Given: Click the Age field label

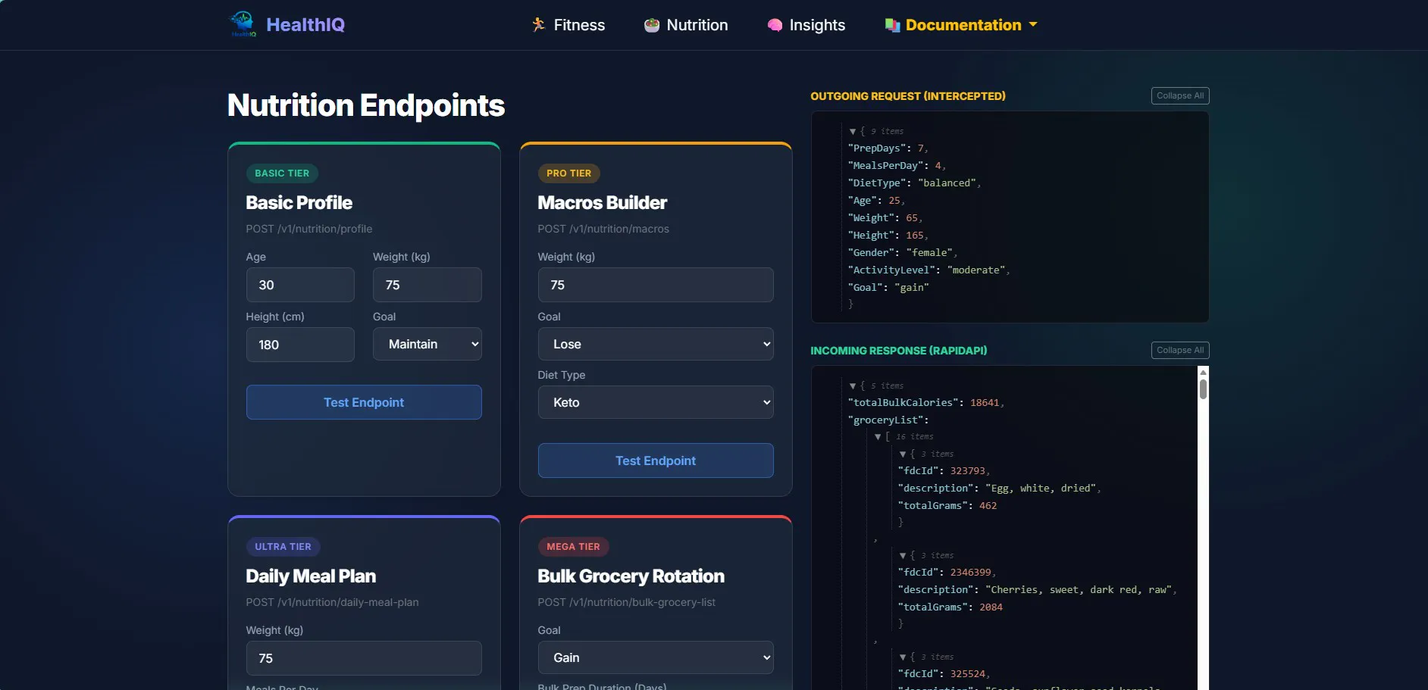Looking at the screenshot, I should coord(256,258).
